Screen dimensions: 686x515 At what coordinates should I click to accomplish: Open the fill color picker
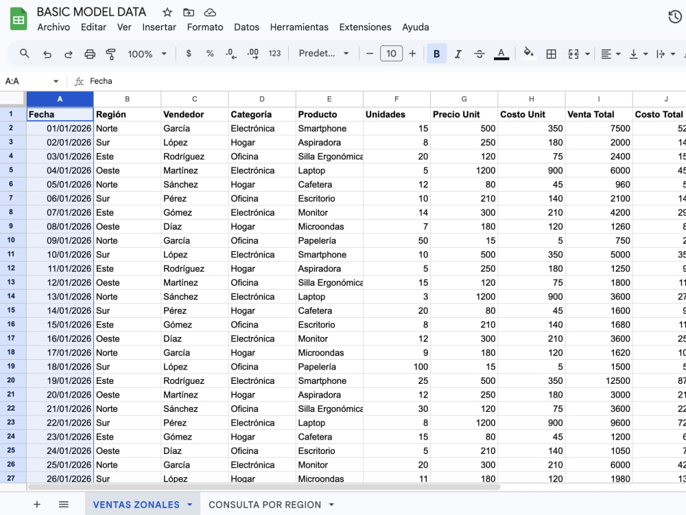tap(528, 54)
